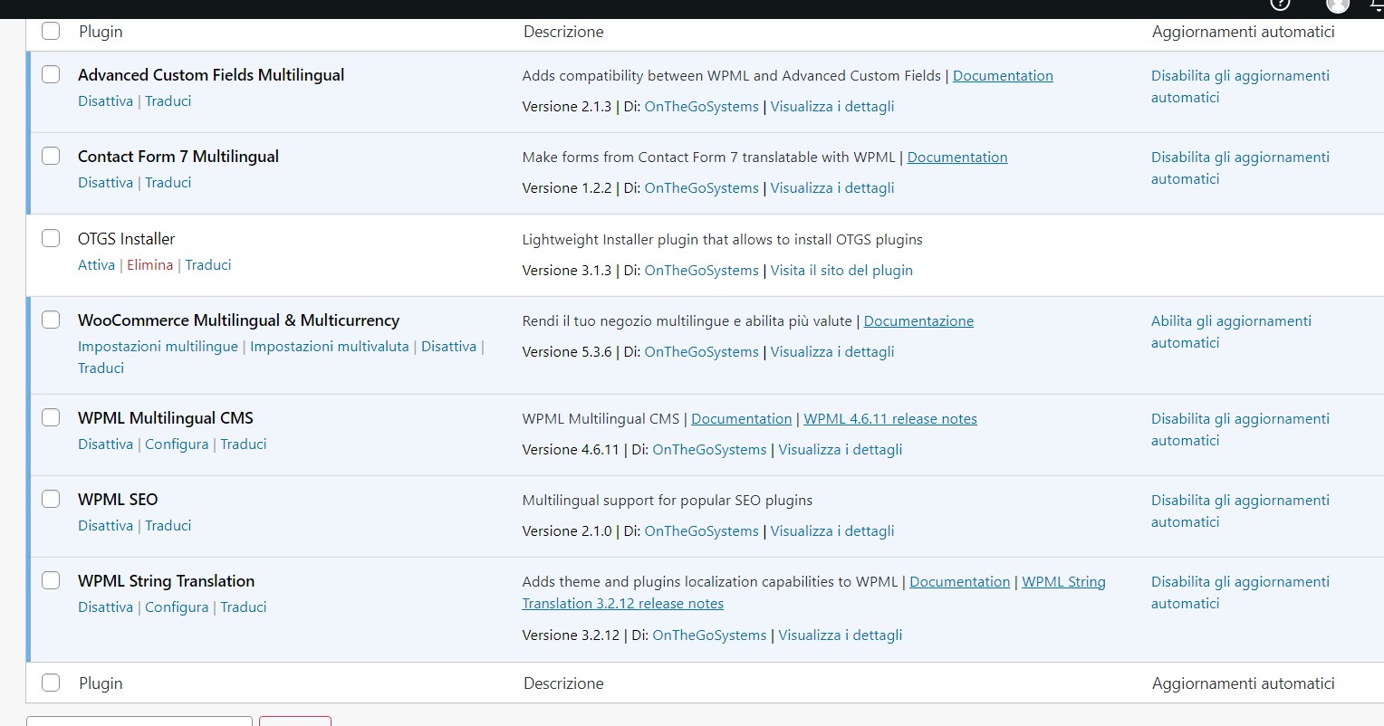
Task: Open Documentation link for Advanced Custom Fields Multilingual
Action: pos(1003,76)
